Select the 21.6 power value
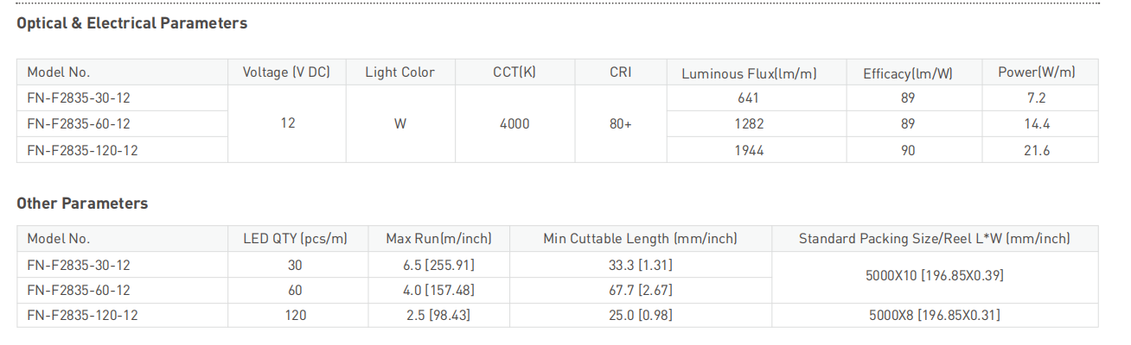This screenshot has width=1131, height=345. 1037,150
